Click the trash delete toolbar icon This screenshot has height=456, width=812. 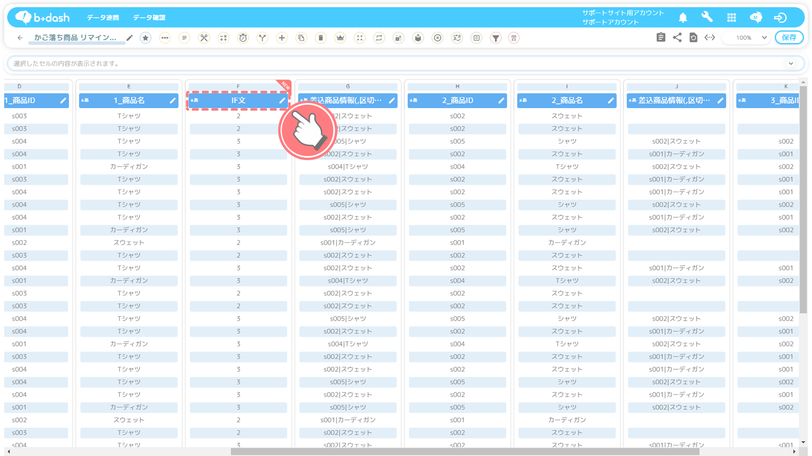point(321,38)
